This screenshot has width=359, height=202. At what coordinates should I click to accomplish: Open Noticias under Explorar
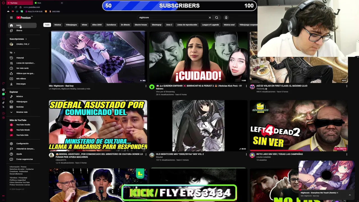coord(22,107)
